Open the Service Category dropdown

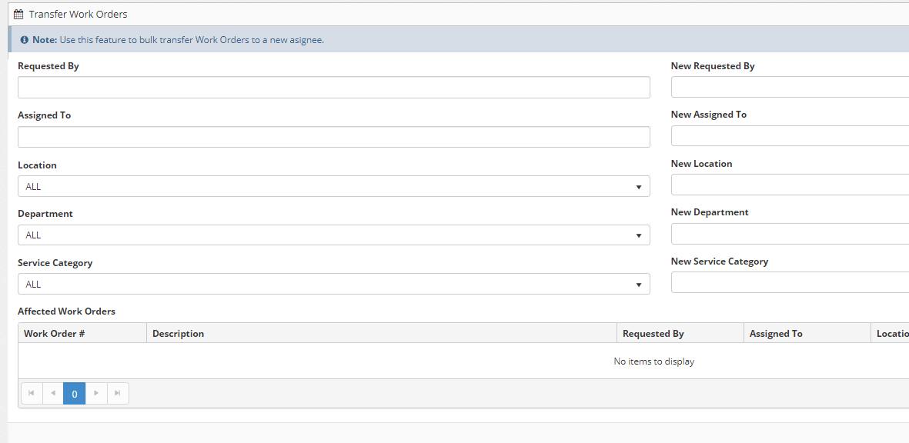[333, 285]
